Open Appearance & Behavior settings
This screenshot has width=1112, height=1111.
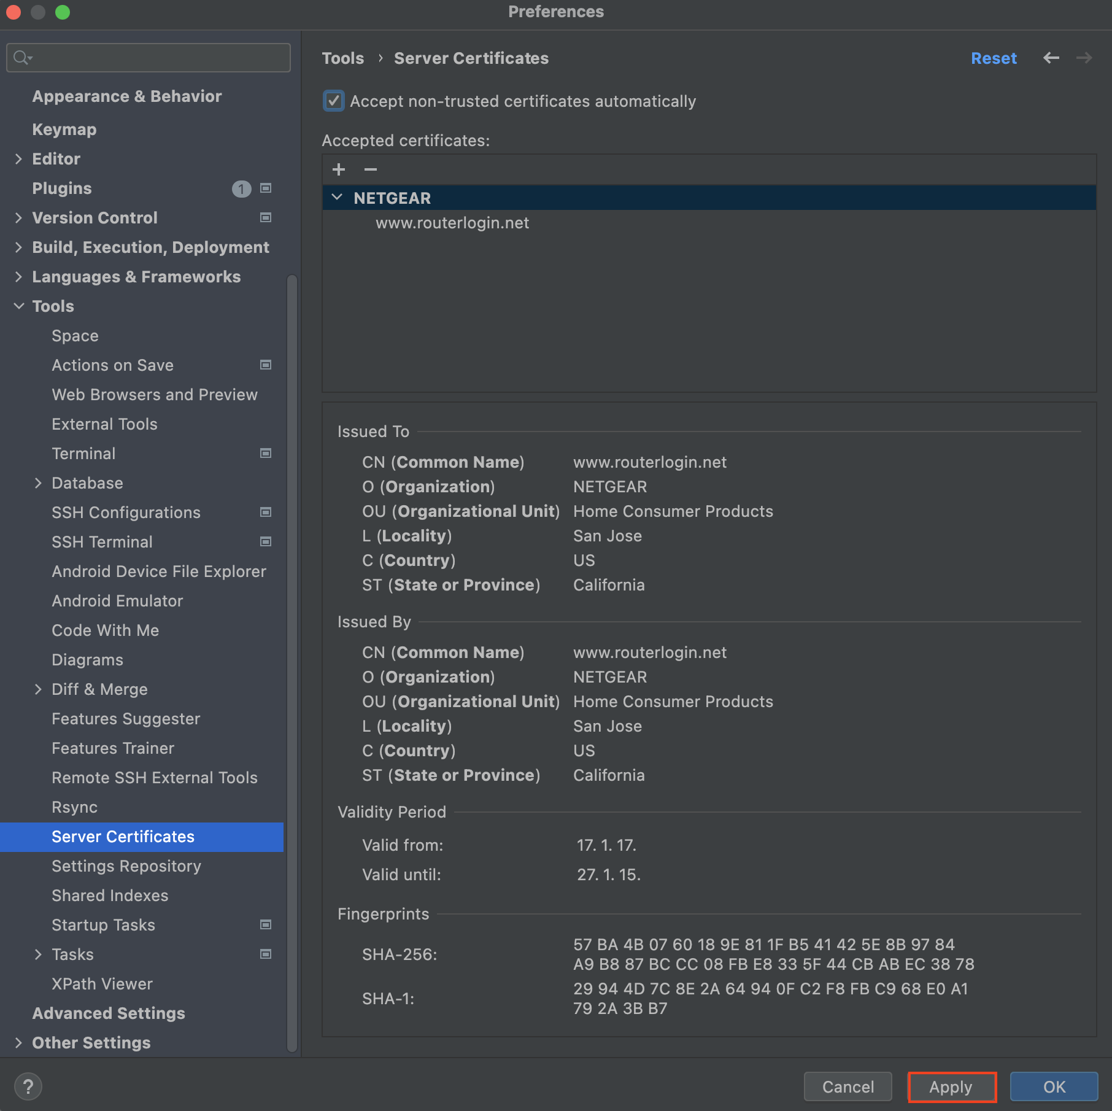point(127,96)
